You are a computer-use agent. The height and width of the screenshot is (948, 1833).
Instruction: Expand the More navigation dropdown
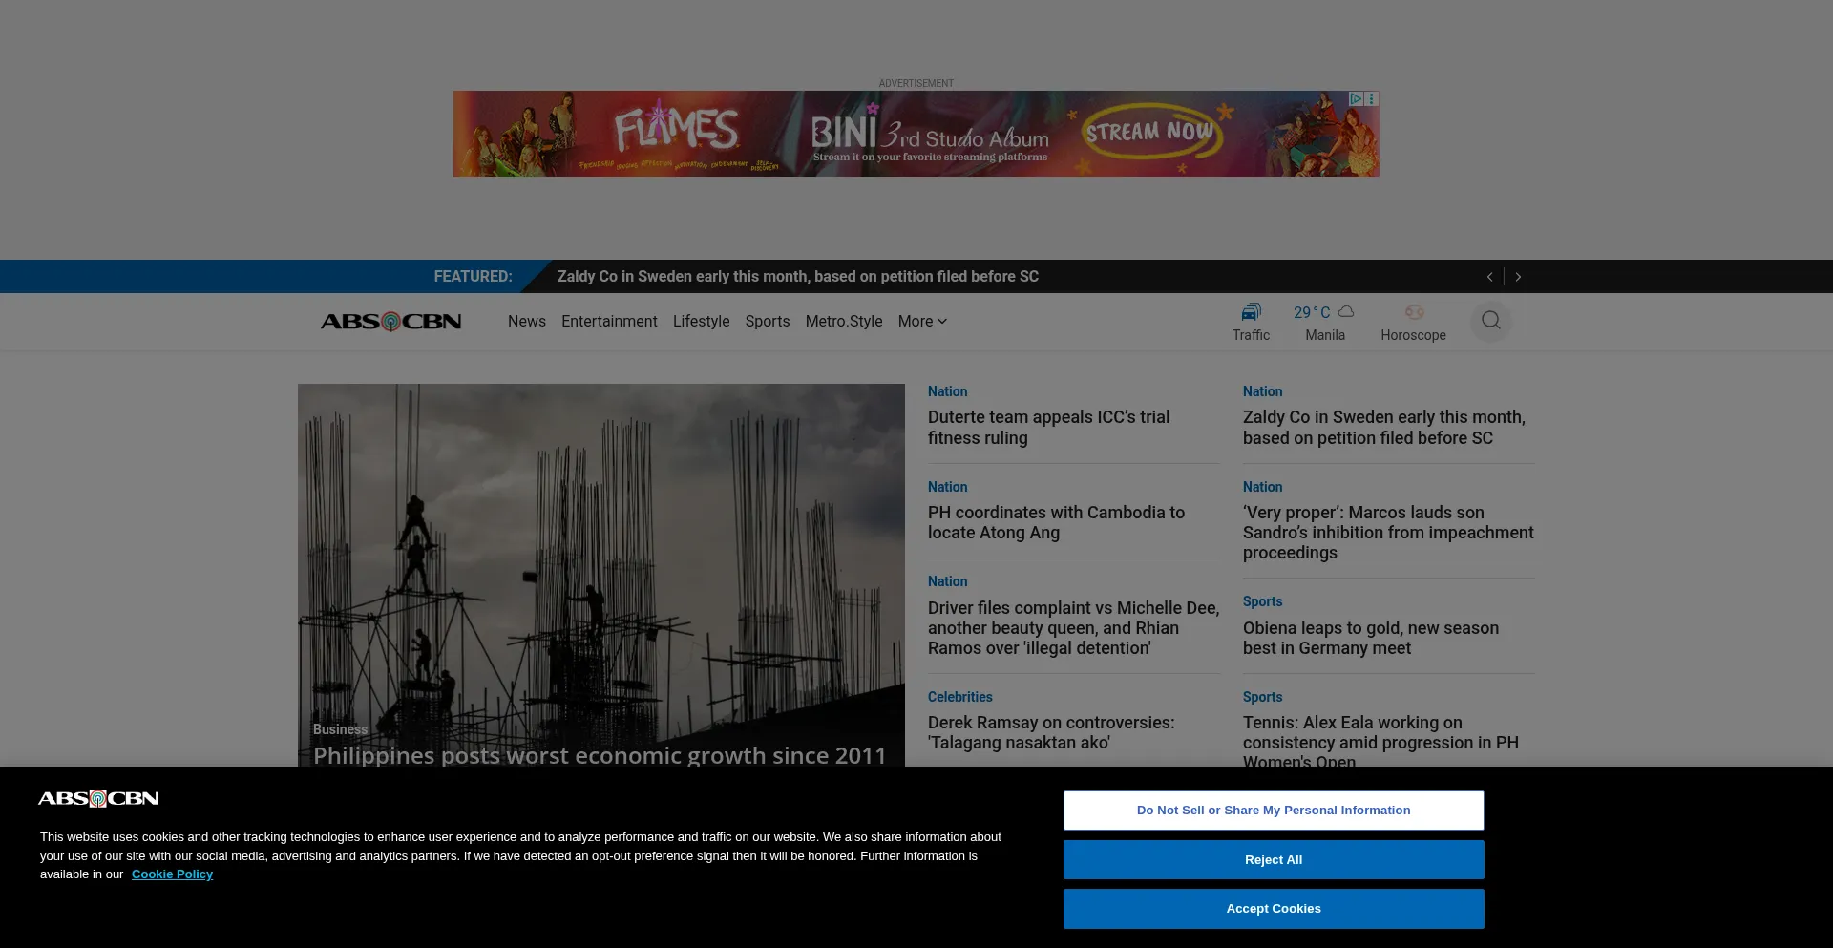click(x=922, y=322)
